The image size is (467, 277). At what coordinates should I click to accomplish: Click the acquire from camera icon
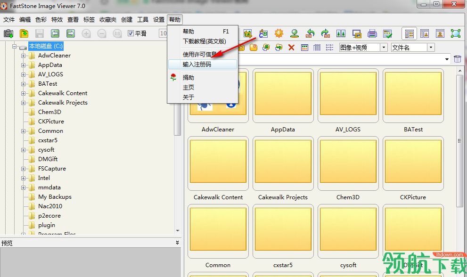pyautogui.click(x=8, y=33)
